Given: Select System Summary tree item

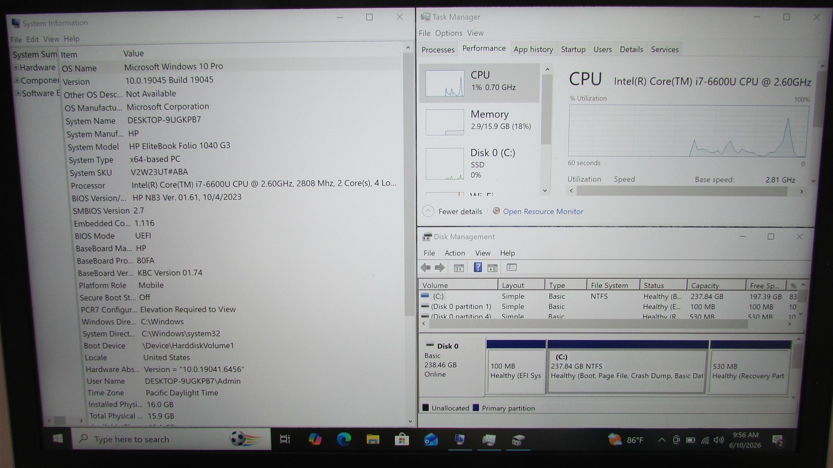Looking at the screenshot, I should click(35, 55).
